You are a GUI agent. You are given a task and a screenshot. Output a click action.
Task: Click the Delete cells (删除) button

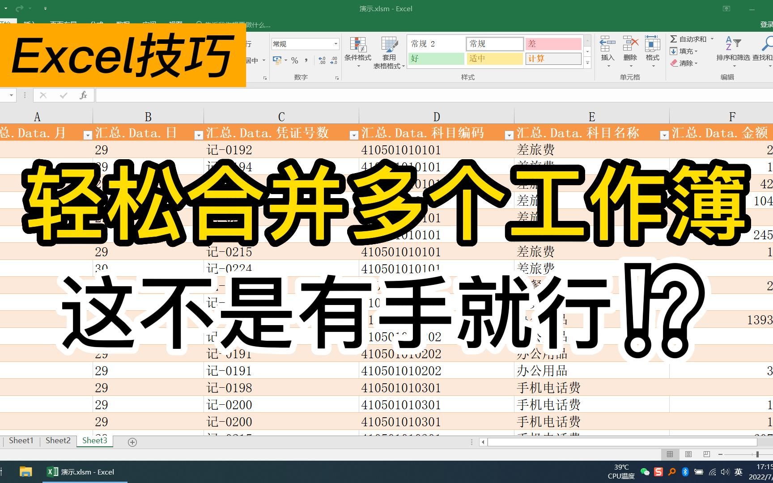tap(630, 52)
